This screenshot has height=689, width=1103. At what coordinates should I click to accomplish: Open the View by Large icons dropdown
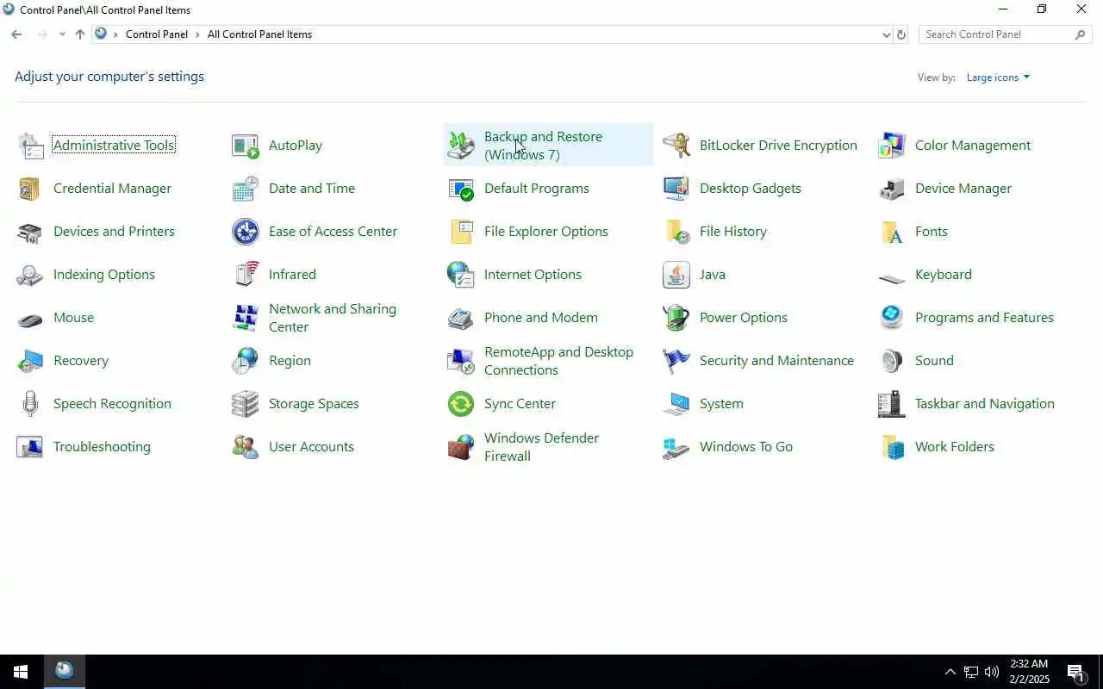pyautogui.click(x=998, y=78)
